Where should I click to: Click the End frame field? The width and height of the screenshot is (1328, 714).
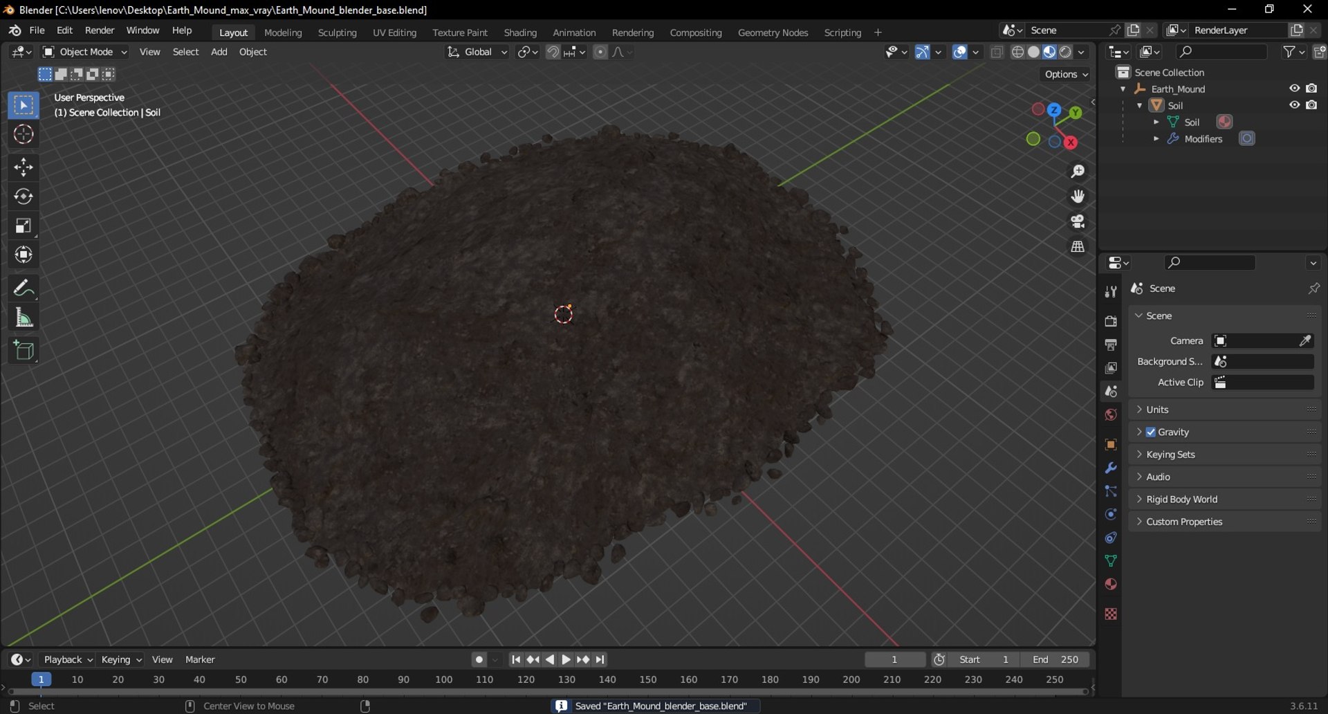click(1055, 660)
